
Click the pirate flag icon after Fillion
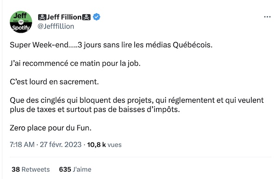pos(86,17)
